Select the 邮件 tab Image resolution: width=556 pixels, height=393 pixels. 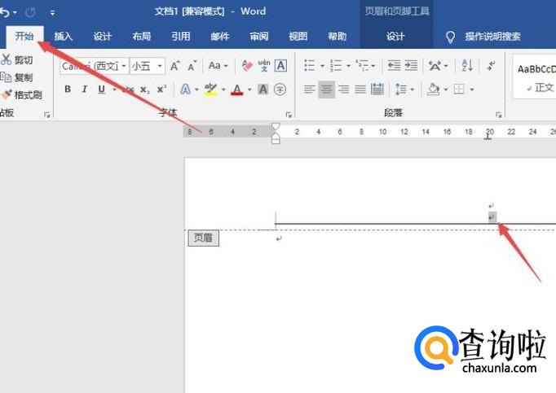pos(220,36)
